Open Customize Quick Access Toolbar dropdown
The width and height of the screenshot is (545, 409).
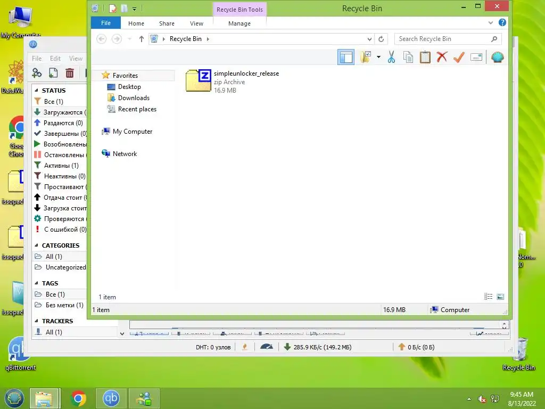[134, 9]
